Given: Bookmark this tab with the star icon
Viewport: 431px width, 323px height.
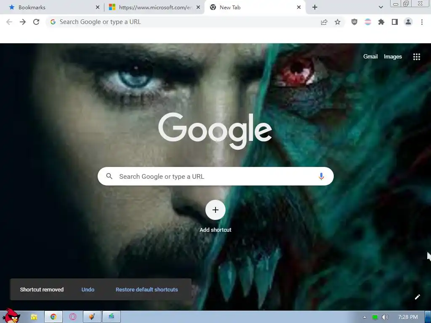Looking at the screenshot, I should (x=338, y=22).
